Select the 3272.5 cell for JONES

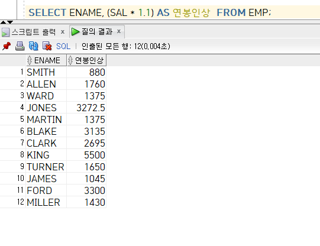point(86,108)
